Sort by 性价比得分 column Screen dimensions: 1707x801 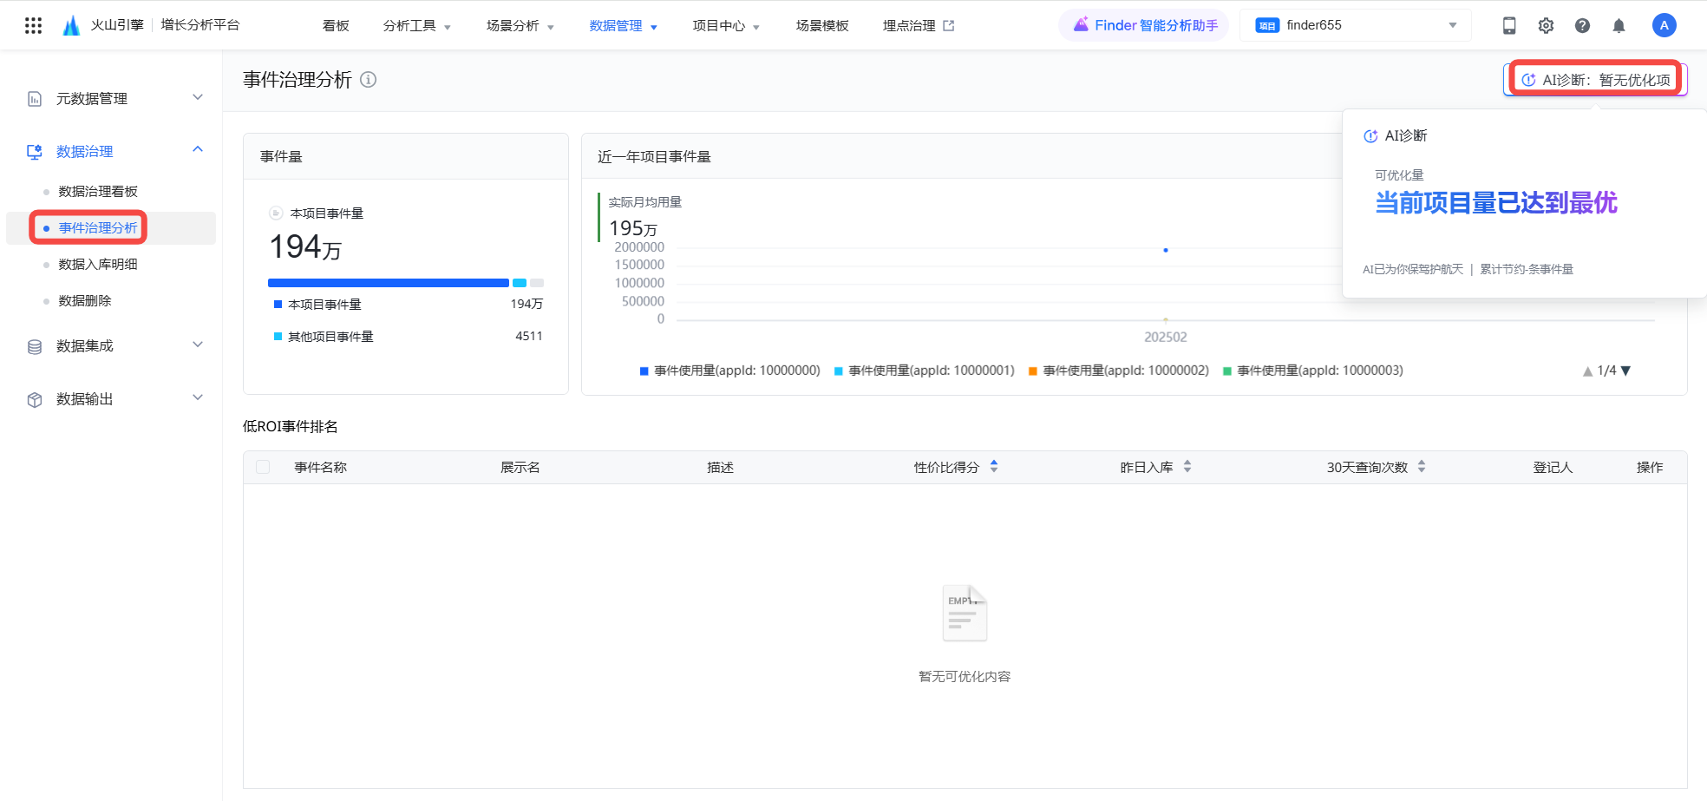pos(994,466)
